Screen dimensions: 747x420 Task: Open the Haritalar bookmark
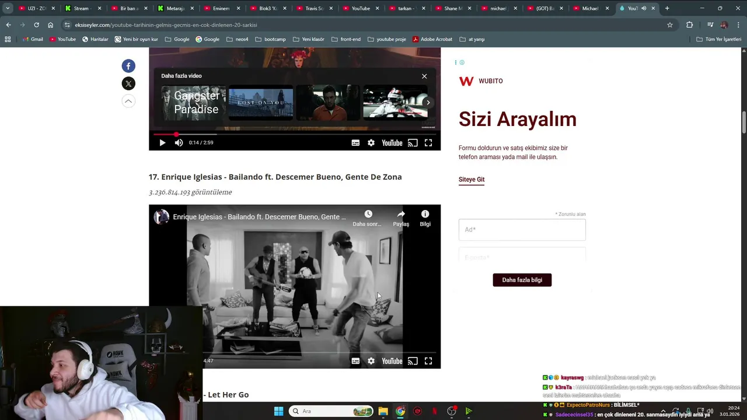95,39
